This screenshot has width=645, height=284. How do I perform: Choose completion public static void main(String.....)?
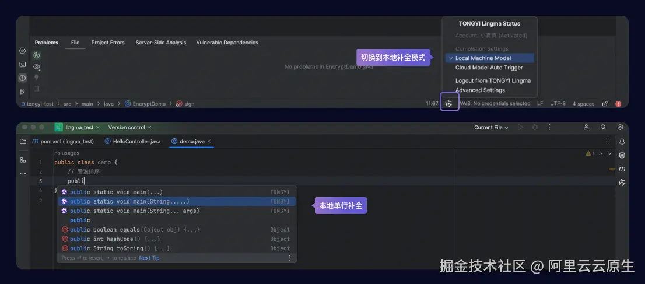tap(177, 202)
